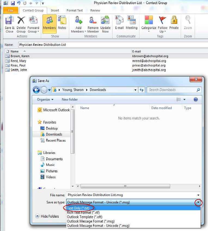Click the Save & Close ribbon icon
The height and width of the screenshot is (231, 208).
point(10,24)
